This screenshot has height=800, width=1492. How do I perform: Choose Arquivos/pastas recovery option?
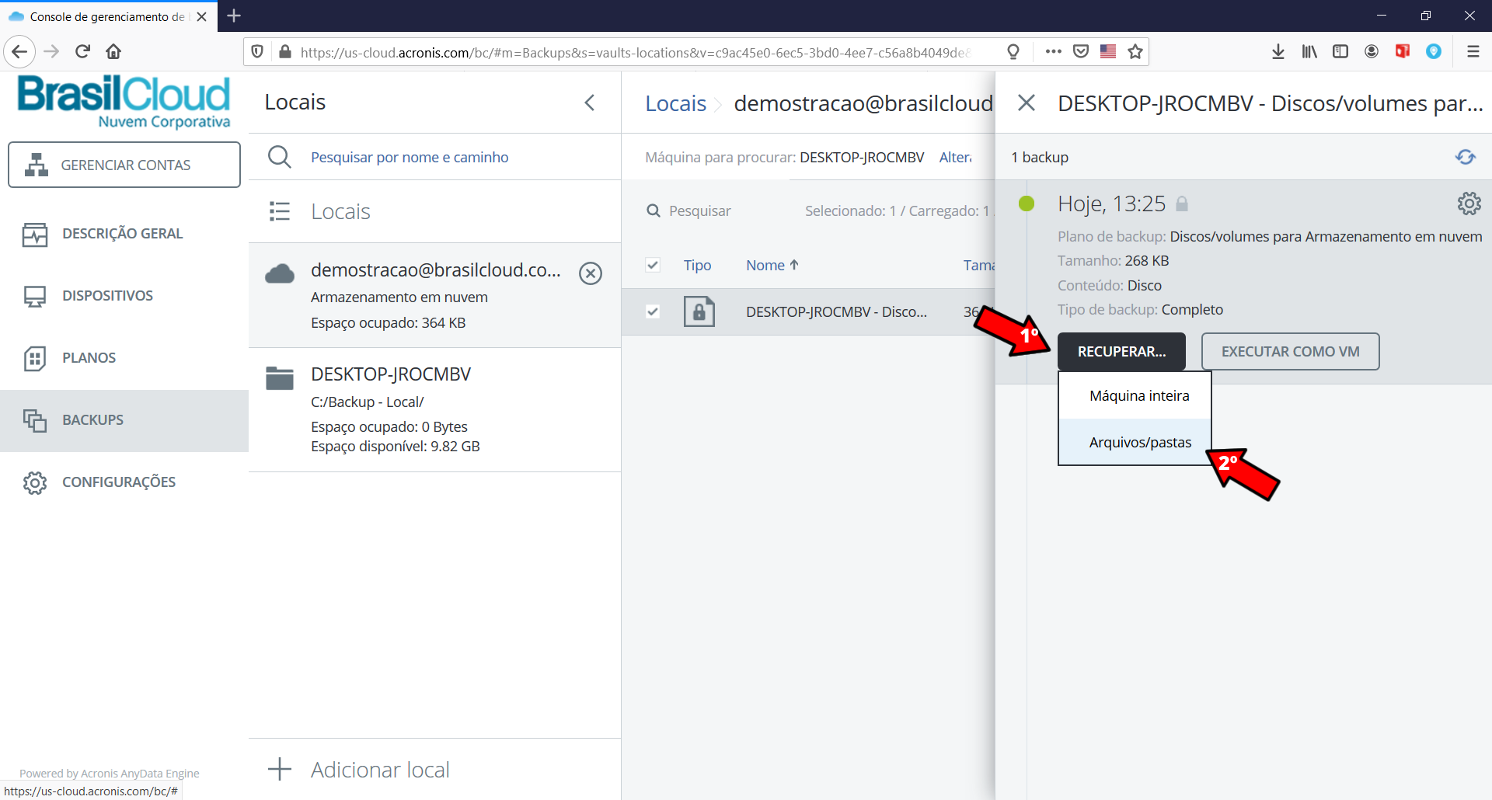pos(1135,442)
